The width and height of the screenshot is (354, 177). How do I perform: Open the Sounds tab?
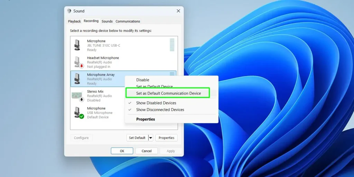pyautogui.click(x=107, y=21)
